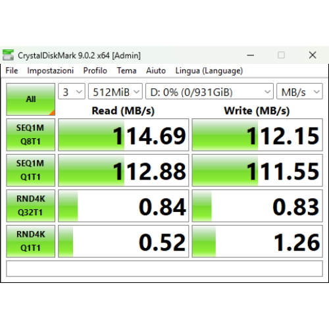The width and height of the screenshot is (329, 329).
Task: Expand the 512MiB test size dropdown
Action: (115, 91)
